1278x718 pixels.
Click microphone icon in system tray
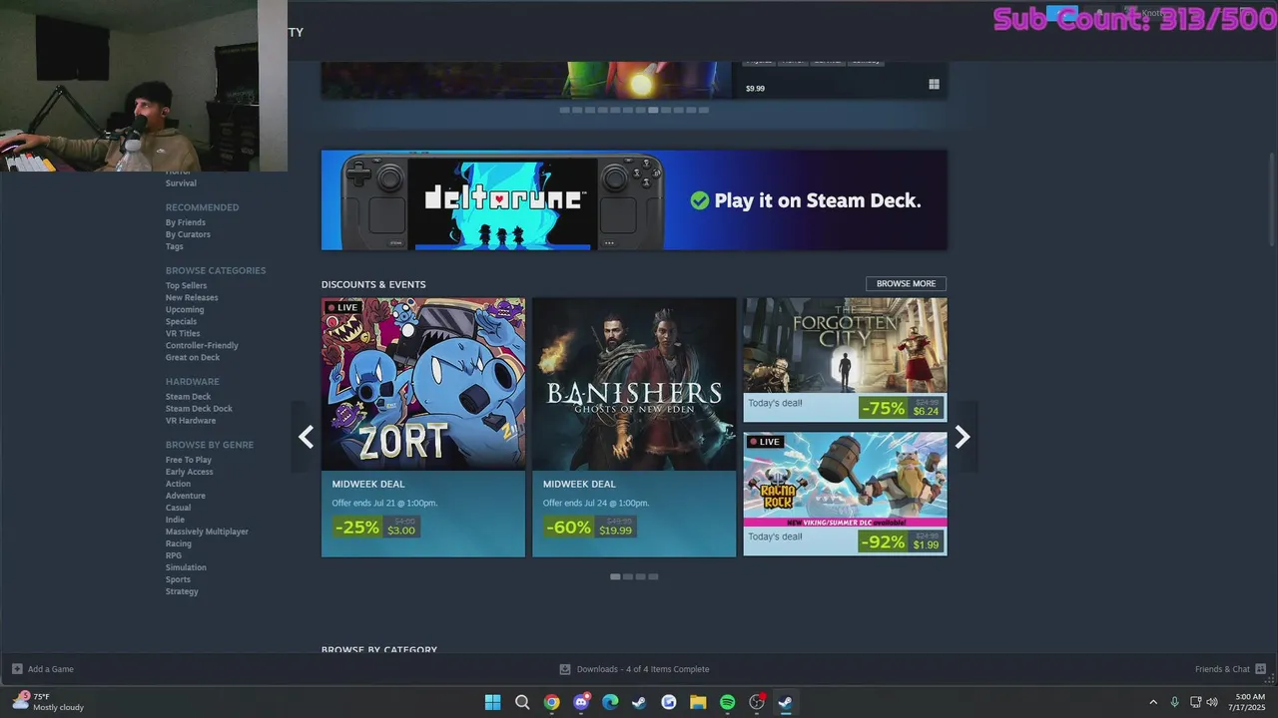tap(1174, 702)
